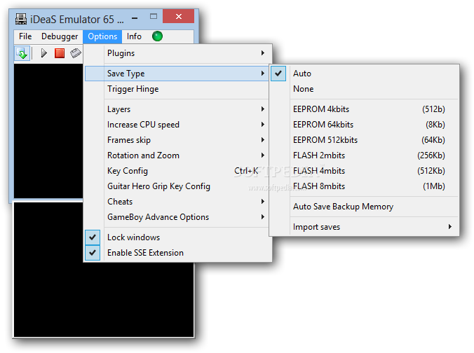Expand the Cheats submenu
474x353 pixels.
tap(177, 202)
